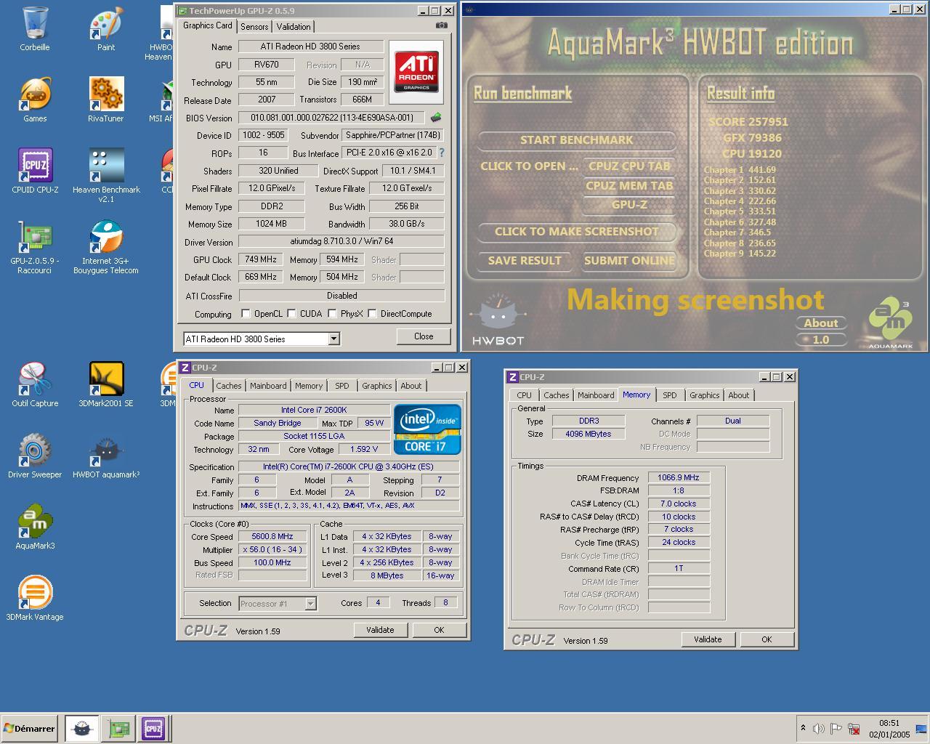This screenshot has height=744, width=930.
Task: Click the ATI Radeon logo in GPU-Z
Action: [x=416, y=71]
